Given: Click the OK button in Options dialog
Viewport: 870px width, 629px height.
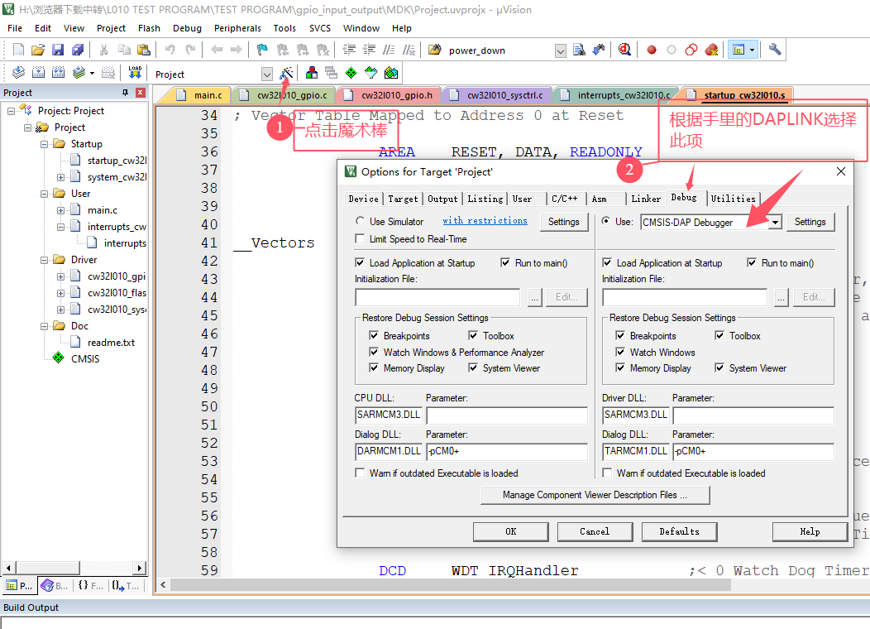Looking at the screenshot, I should 510,531.
